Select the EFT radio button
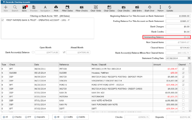 click(x=26, y=117)
